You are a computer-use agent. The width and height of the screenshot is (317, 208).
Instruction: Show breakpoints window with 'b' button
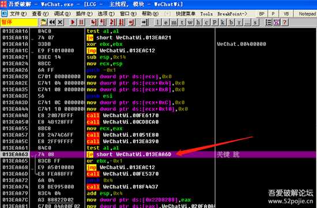(x=231, y=22)
